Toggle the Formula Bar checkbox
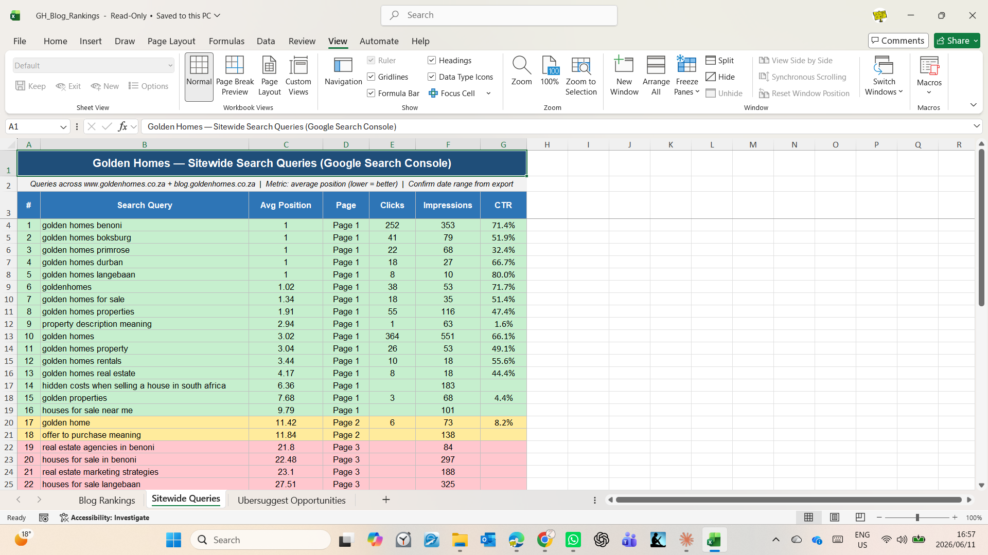 coord(371,94)
